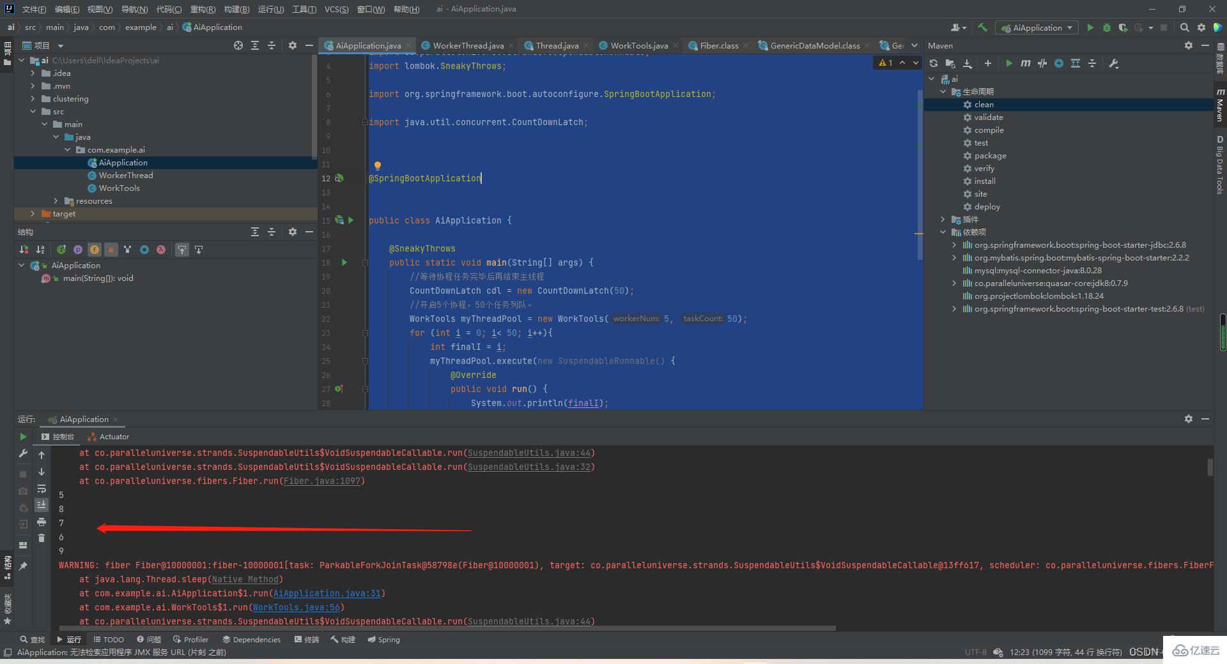Open the 构建(B) menu
The width and height of the screenshot is (1227, 664).
236,9
